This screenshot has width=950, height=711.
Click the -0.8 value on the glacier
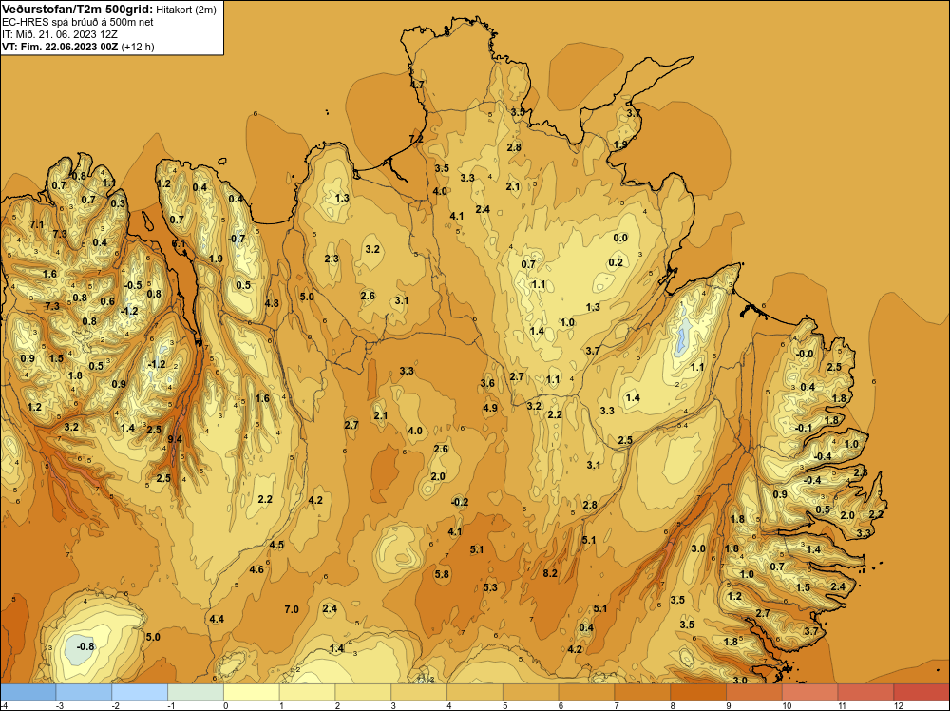(x=85, y=646)
